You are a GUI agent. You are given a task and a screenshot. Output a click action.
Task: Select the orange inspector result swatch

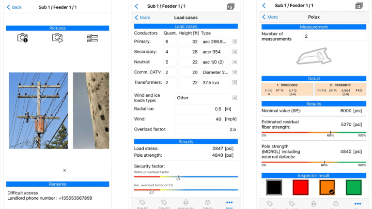pos(327,187)
